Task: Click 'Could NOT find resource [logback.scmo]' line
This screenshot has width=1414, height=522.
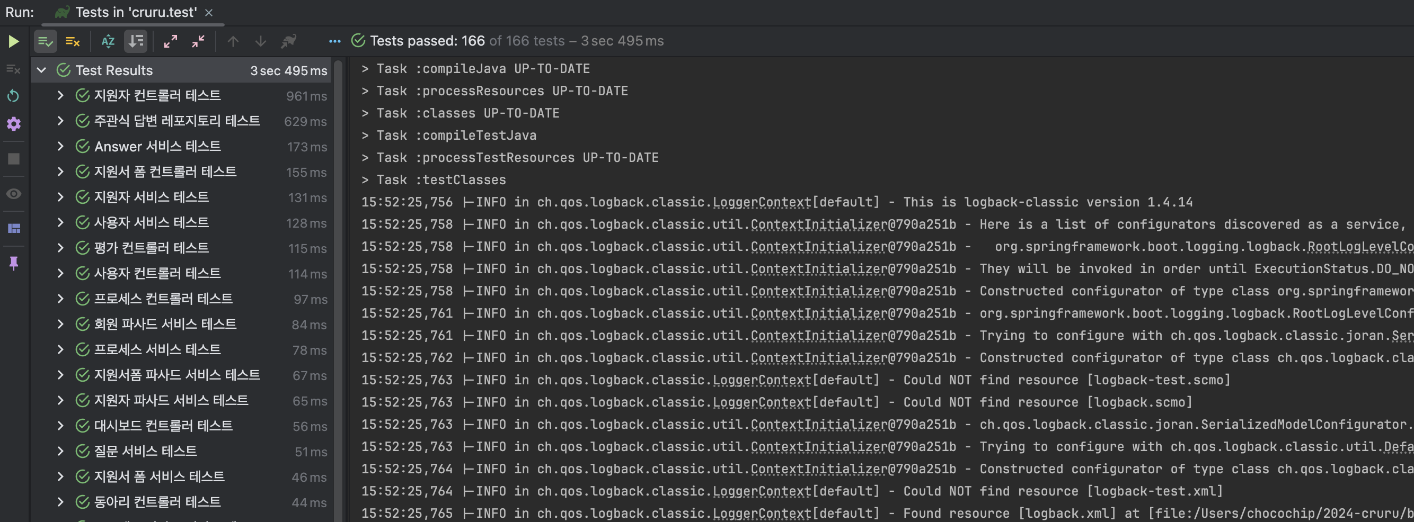Action: pos(777,402)
